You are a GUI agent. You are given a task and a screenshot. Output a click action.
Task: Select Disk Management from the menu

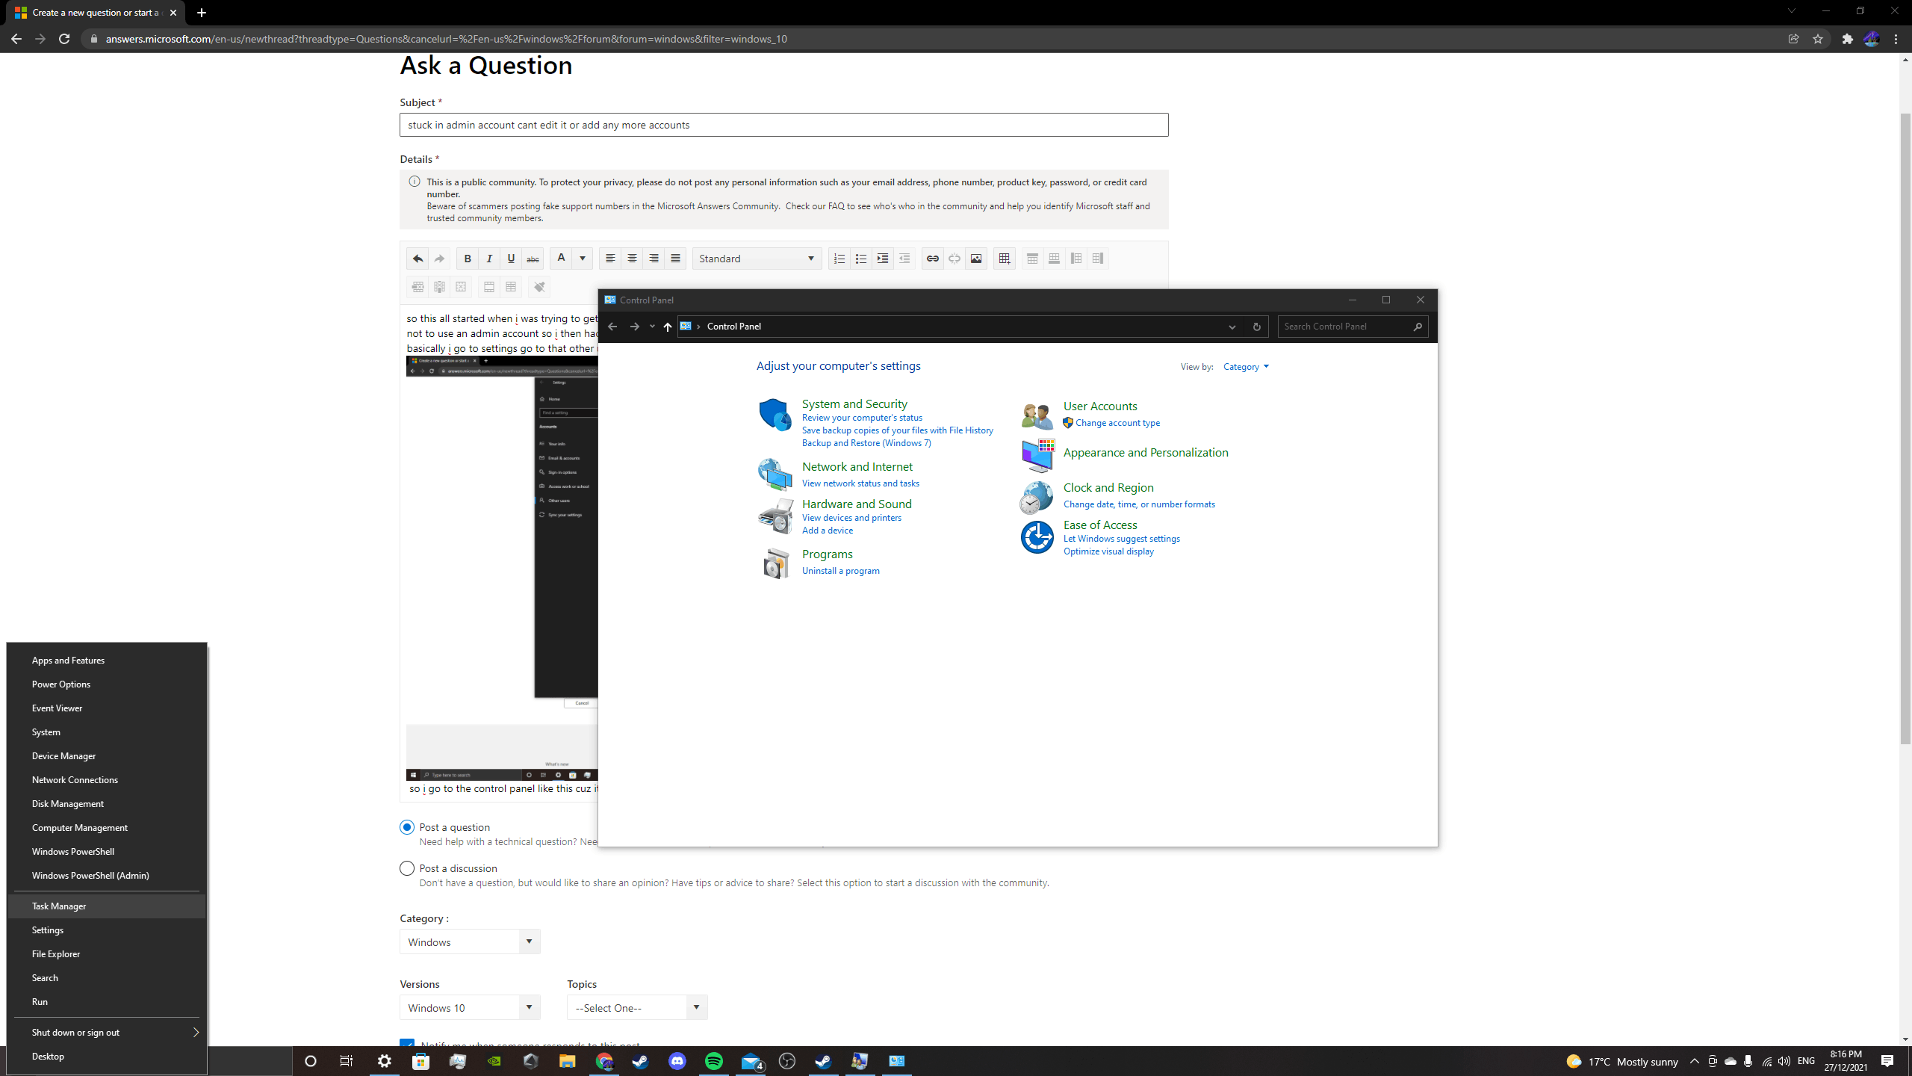(x=107, y=803)
